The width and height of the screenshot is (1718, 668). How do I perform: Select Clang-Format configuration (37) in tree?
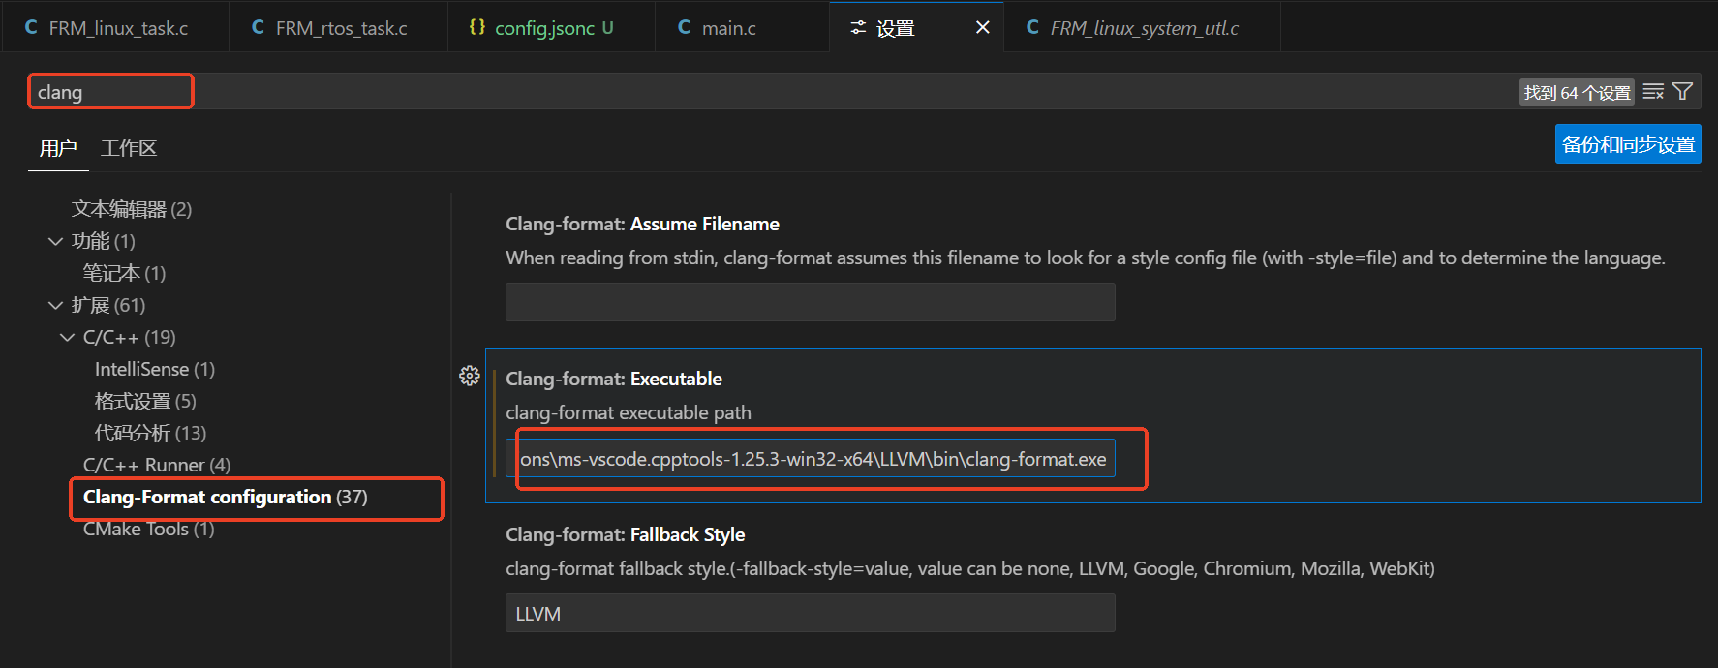click(225, 497)
